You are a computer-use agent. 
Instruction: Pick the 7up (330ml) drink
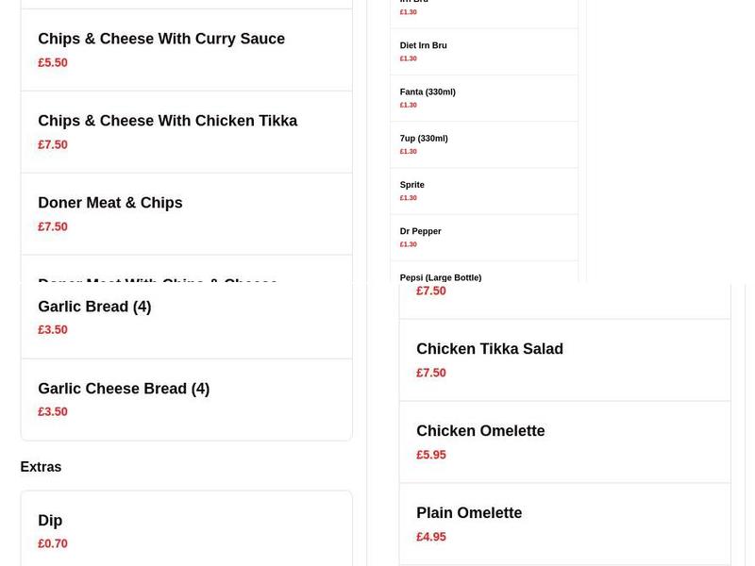(423, 138)
